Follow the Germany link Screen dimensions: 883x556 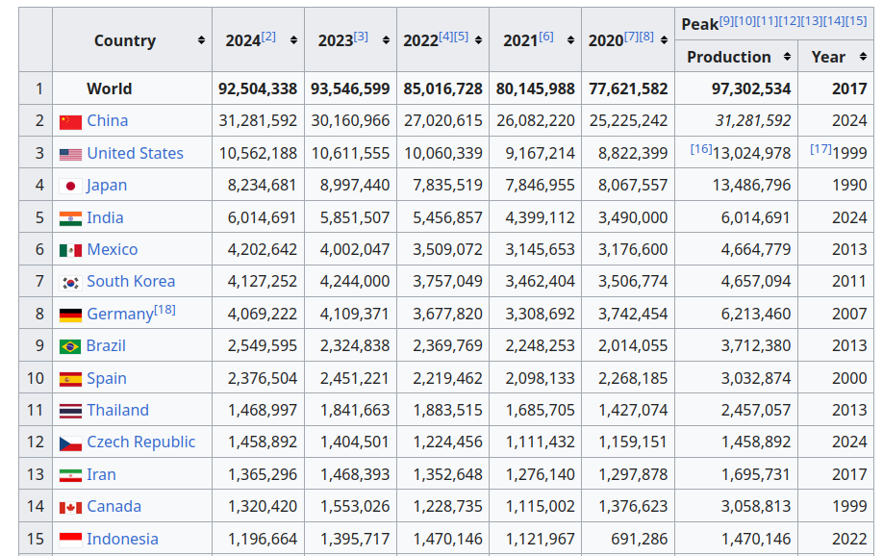120,314
